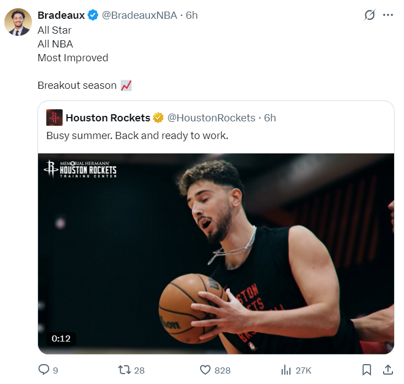
Task: Share the post via upload icon
Action: pos(387,370)
